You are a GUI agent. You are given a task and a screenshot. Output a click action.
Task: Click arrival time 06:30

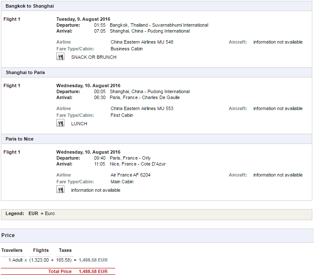[100, 98]
